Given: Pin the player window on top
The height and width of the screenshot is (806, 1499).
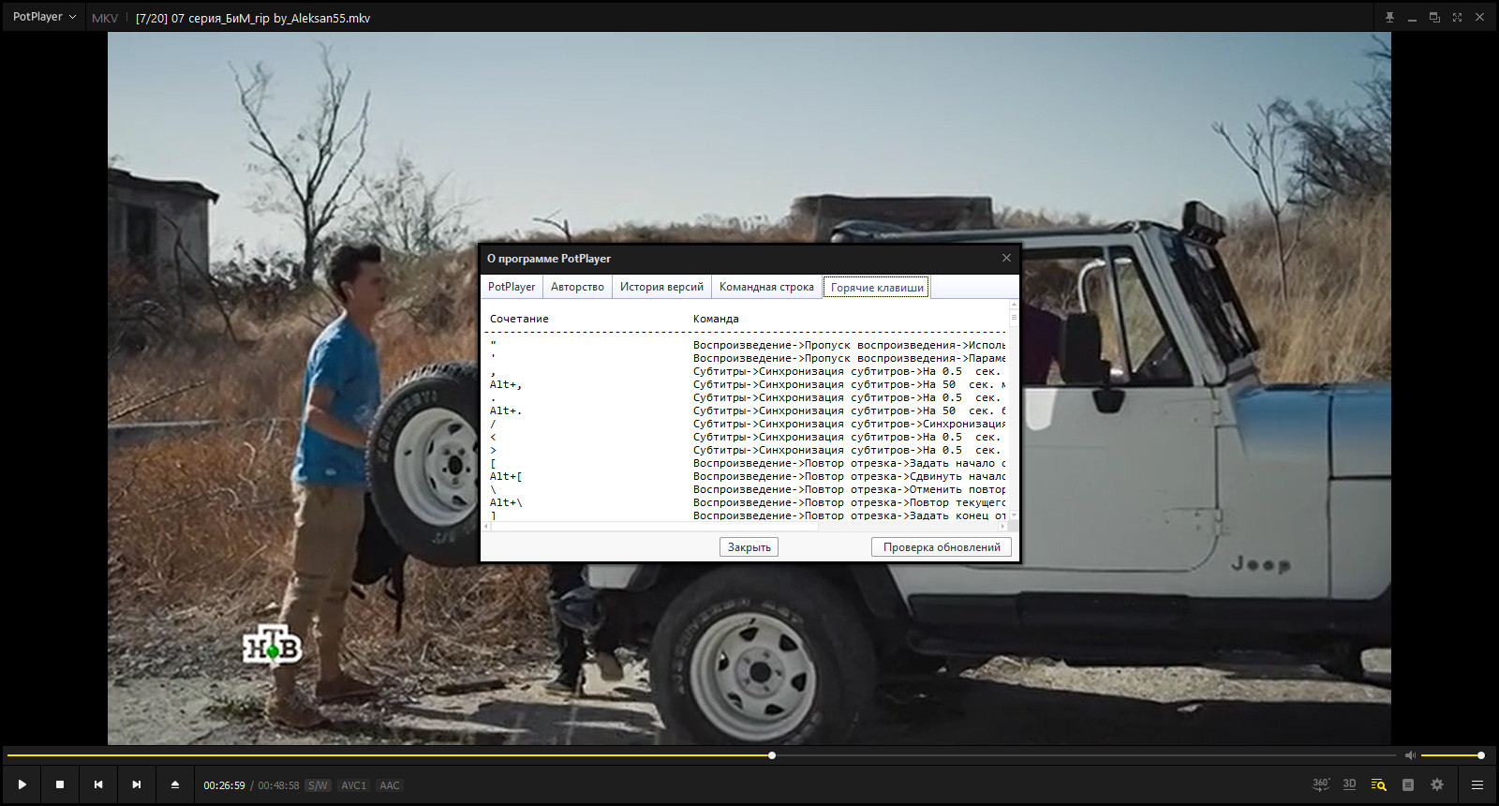Looking at the screenshot, I should tap(1389, 18).
